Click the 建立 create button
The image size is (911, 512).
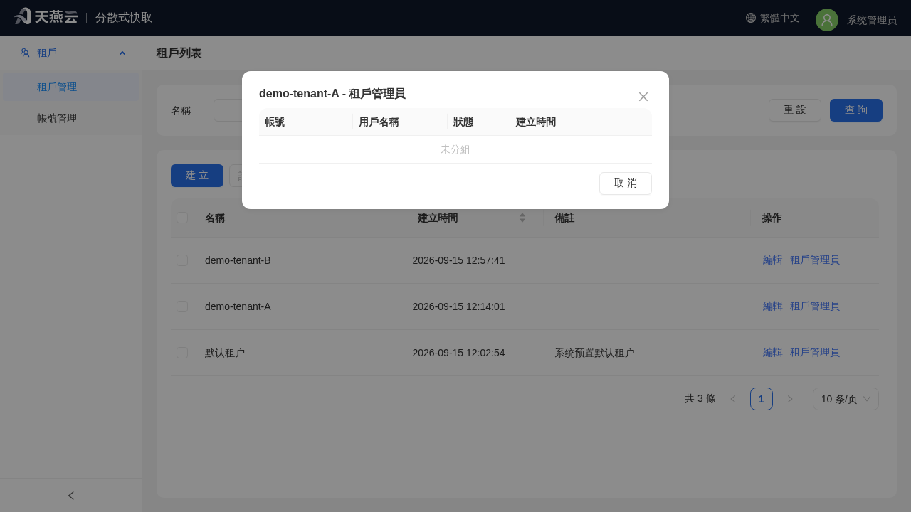197,176
